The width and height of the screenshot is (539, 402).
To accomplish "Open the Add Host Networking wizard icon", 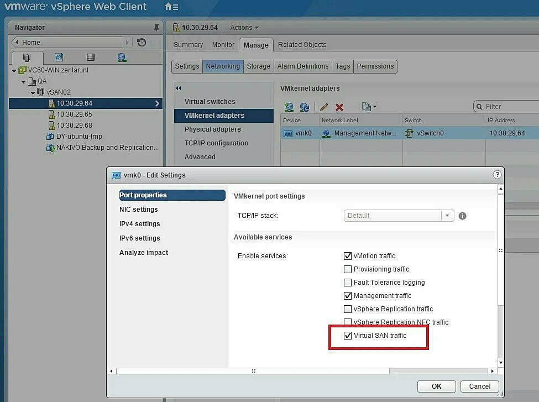I will tap(288, 106).
